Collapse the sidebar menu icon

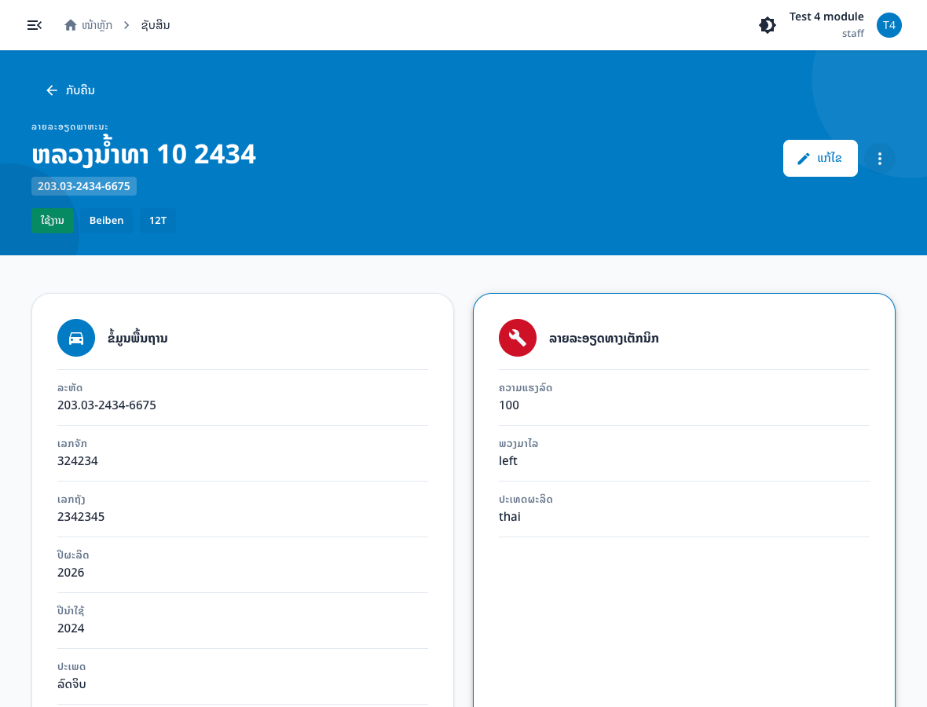click(x=35, y=25)
